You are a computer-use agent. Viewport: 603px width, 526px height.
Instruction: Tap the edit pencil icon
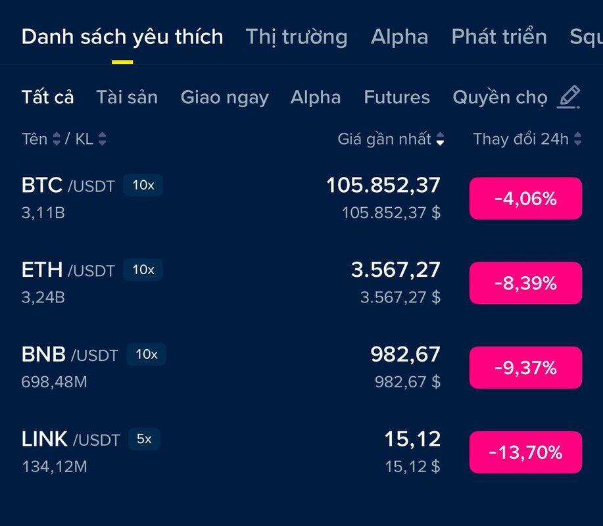pyautogui.click(x=569, y=97)
